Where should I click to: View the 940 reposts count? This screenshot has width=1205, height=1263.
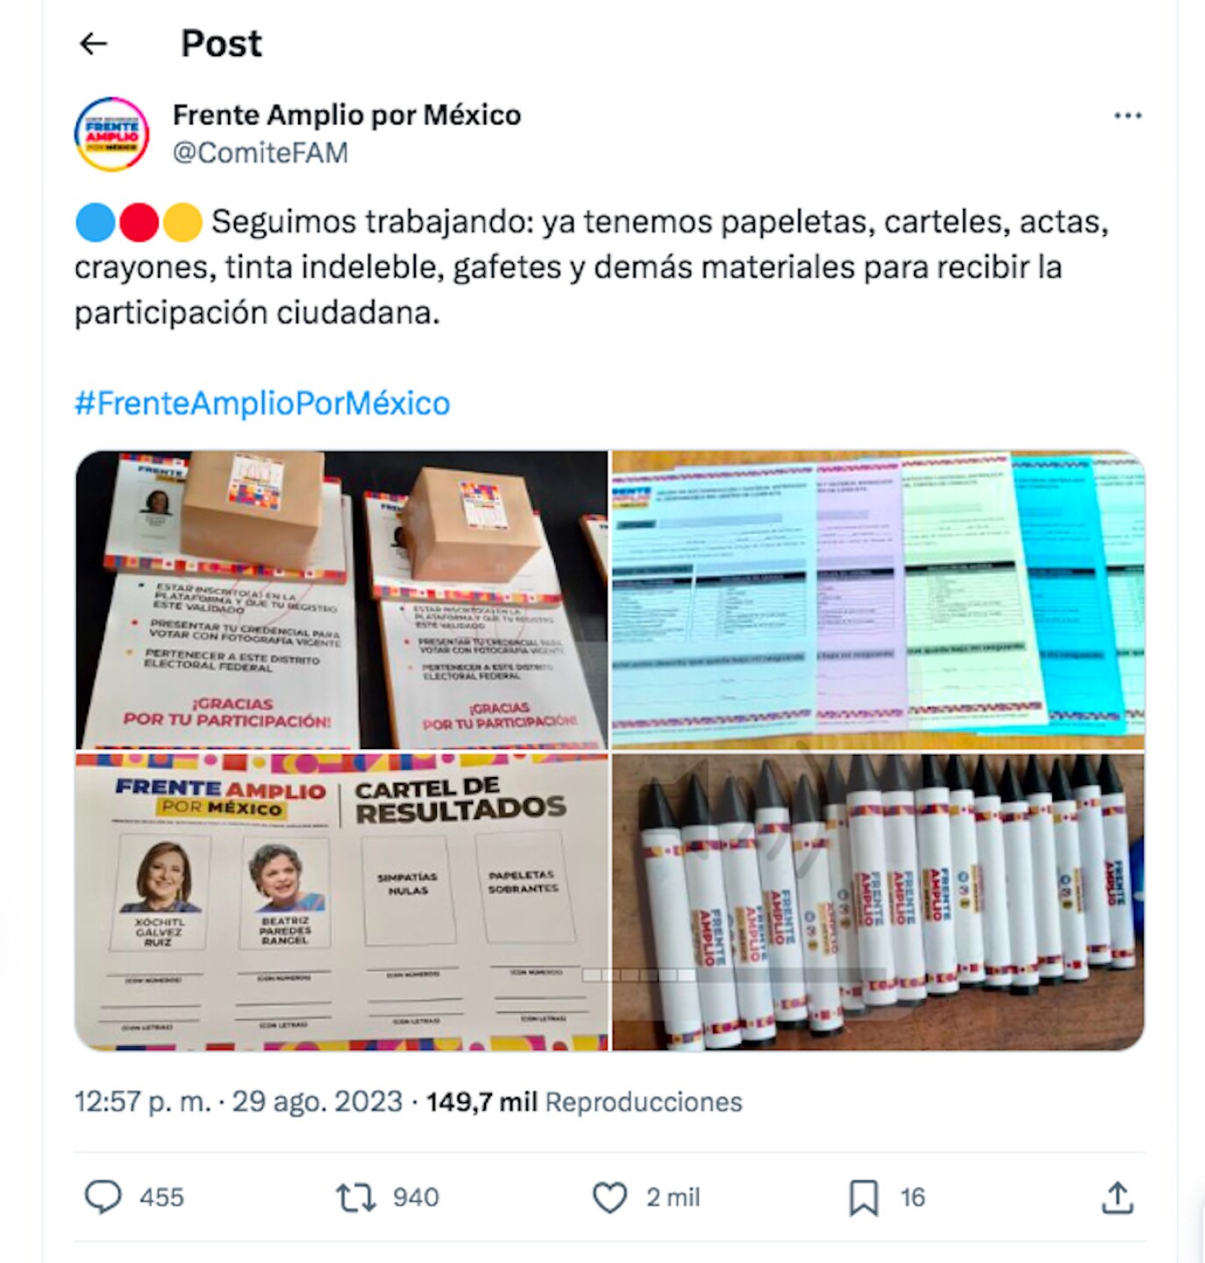tap(416, 1197)
